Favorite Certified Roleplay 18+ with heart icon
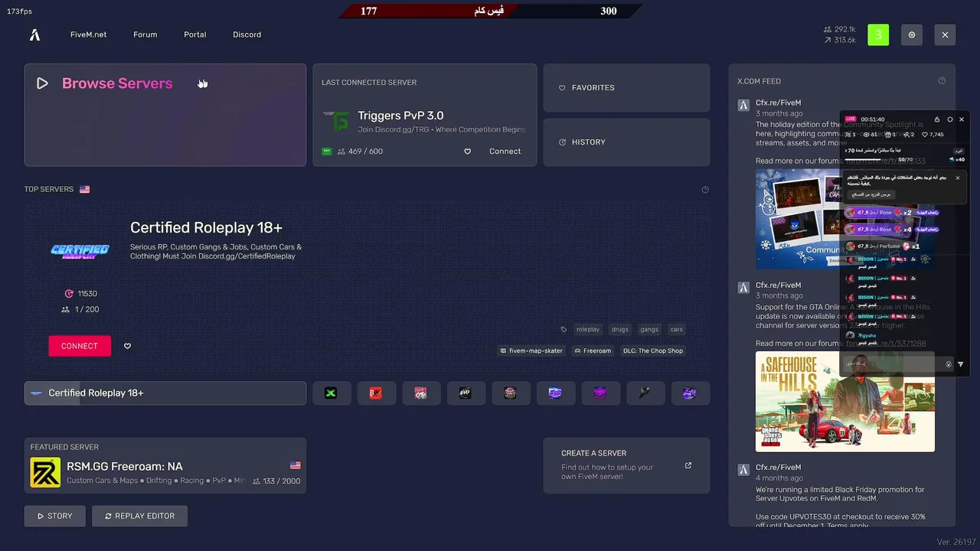980x551 pixels. coord(127,346)
